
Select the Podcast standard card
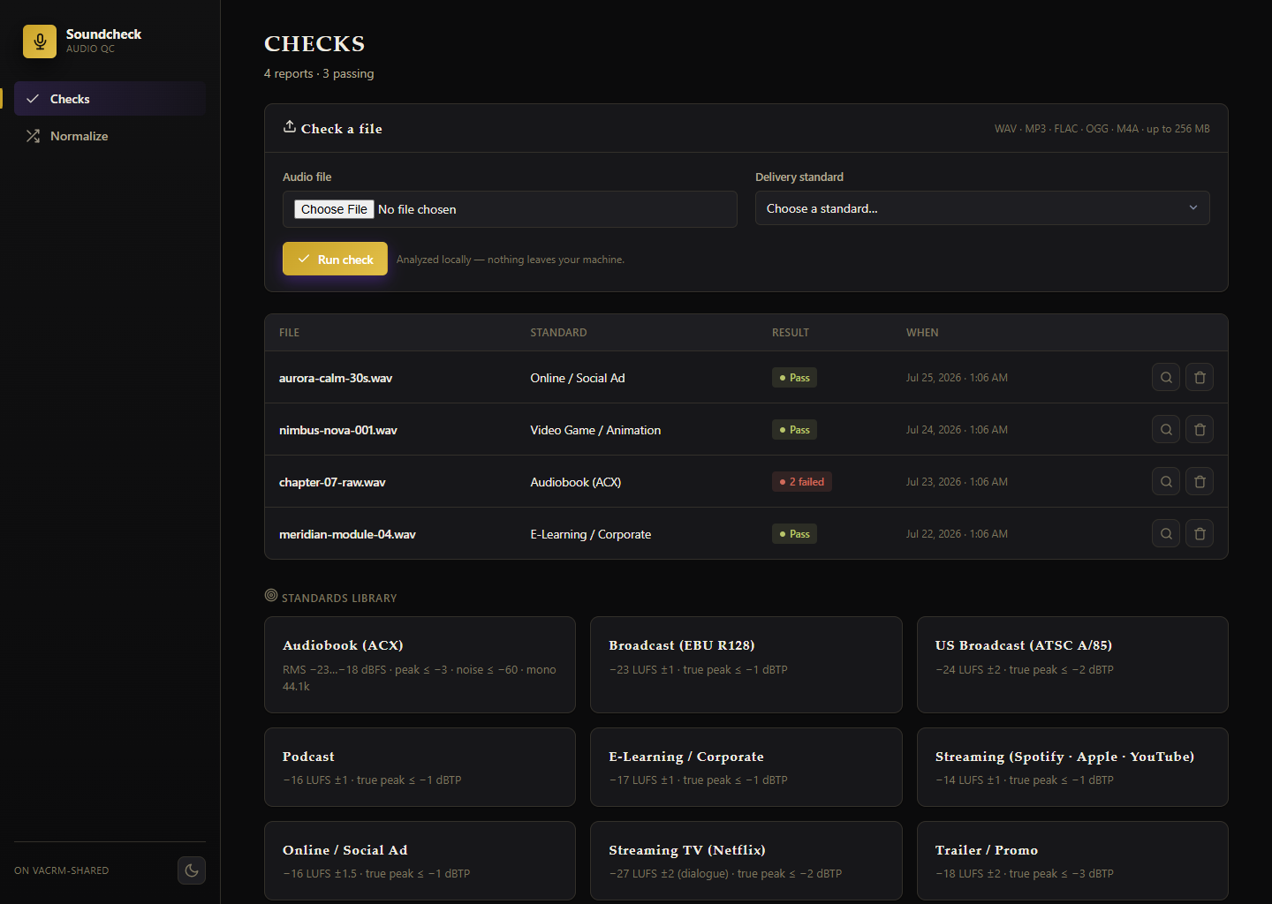420,767
